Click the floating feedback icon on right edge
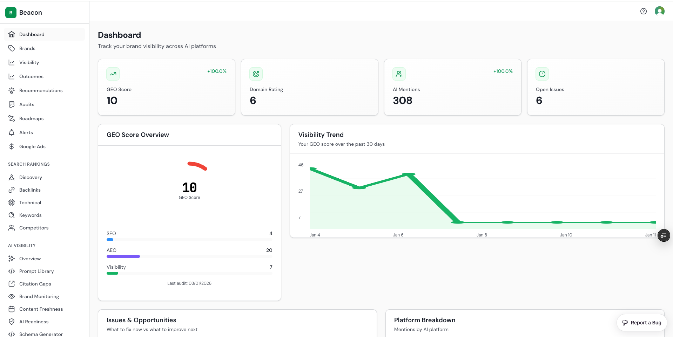Screen dimensions: 673x337 click(x=664, y=235)
